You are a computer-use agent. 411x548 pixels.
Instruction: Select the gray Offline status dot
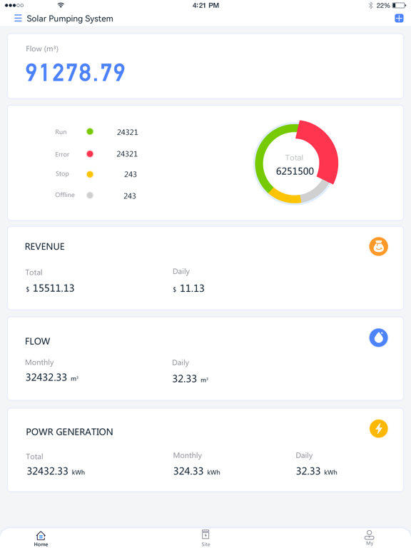[90, 195]
